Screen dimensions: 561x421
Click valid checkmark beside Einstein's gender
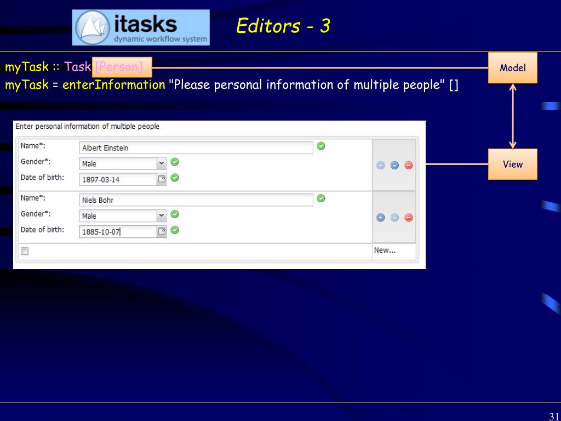(175, 162)
